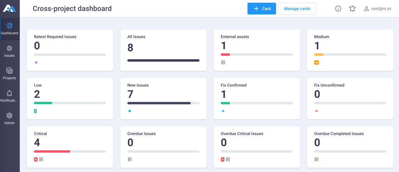Open the Retest Required Issues card
The height and width of the screenshot is (172, 399).
pos(70,50)
